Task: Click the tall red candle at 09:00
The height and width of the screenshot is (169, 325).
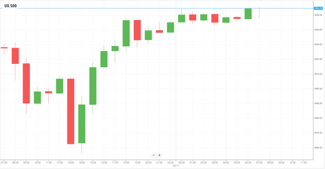Action: click(x=27, y=83)
